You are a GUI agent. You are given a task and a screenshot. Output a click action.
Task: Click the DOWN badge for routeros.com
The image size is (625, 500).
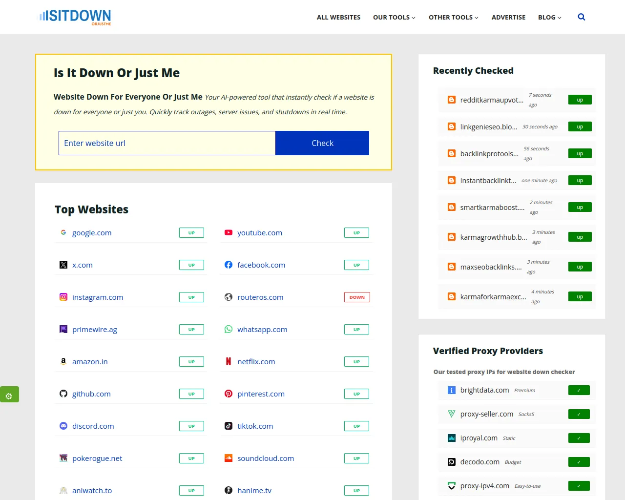[357, 297]
